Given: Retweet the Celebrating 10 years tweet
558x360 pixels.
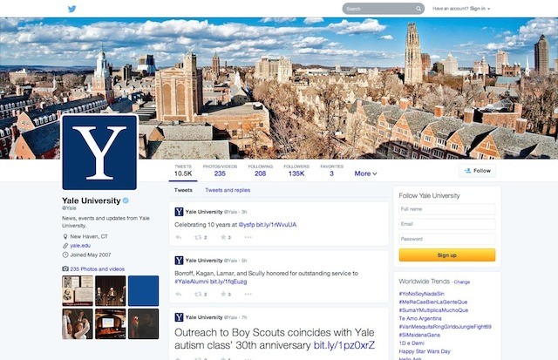Looking at the screenshot, I should click(198, 237).
